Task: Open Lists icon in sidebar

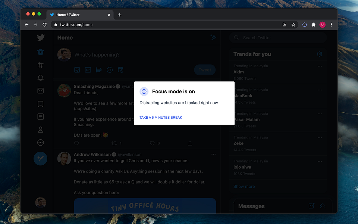Action: (41, 117)
